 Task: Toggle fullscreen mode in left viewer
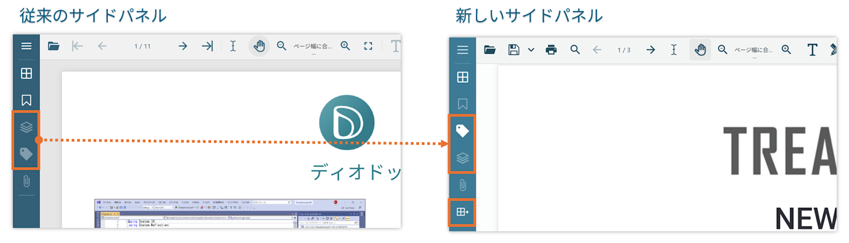368,46
